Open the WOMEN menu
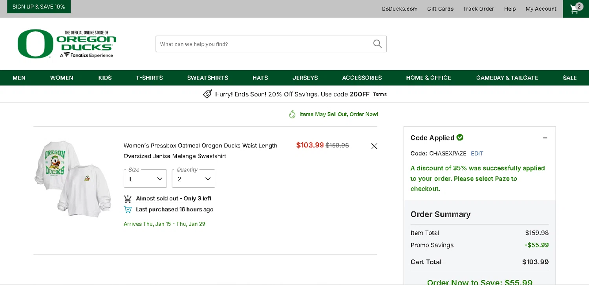This screenshot has height=285, width=589. (x=62, y=78)
